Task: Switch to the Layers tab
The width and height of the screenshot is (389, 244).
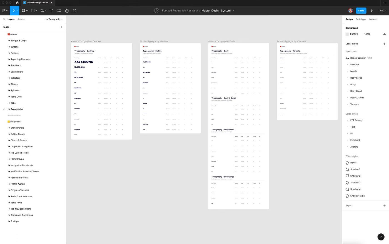Action: [x=11, y=19]
